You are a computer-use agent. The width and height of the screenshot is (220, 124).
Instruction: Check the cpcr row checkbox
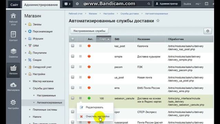tap(73, 112)
